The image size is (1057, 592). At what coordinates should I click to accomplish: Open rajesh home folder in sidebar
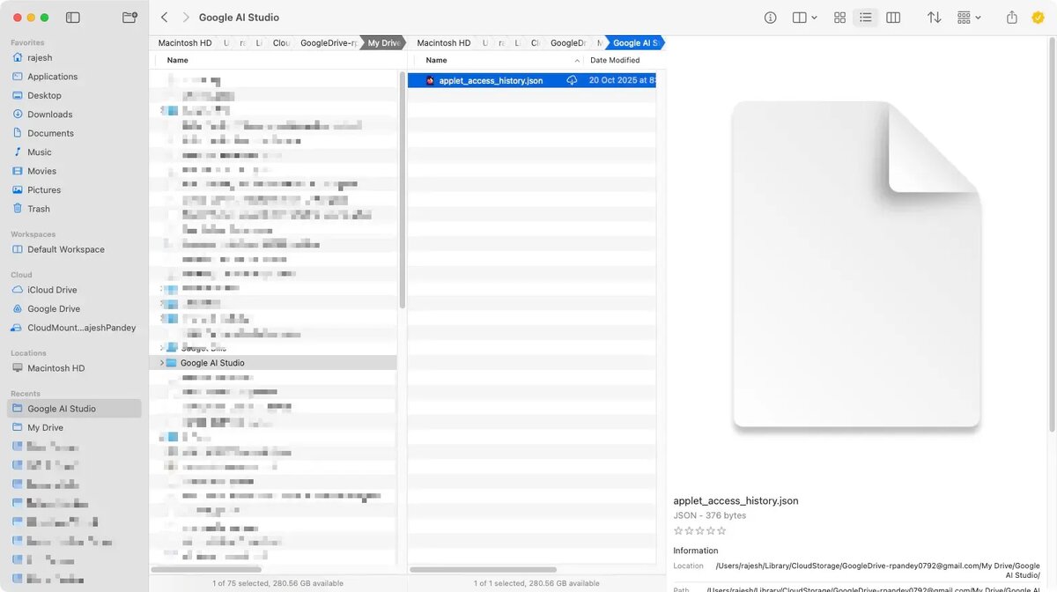coord(40,58)
